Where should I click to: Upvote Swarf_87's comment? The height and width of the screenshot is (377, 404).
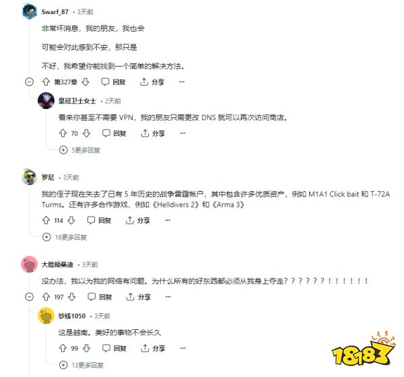pyautogui.click(x=46, y=82)
